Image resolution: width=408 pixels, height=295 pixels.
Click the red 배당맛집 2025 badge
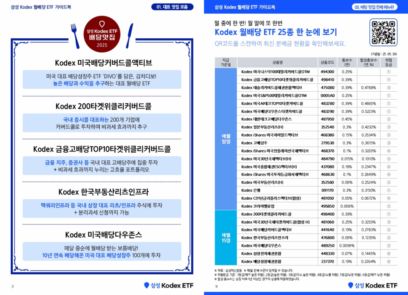(102, 34)
